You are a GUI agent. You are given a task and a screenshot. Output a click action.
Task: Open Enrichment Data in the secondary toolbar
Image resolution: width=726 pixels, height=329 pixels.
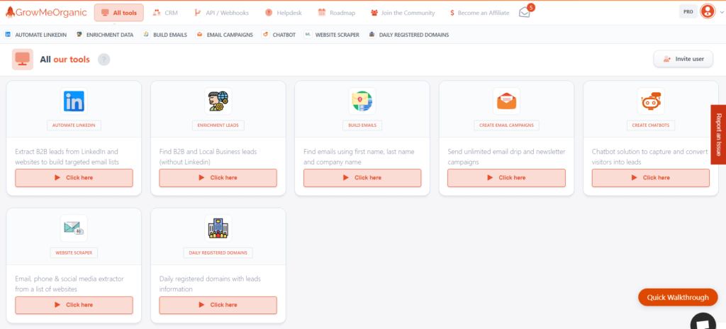click(105, 35)
